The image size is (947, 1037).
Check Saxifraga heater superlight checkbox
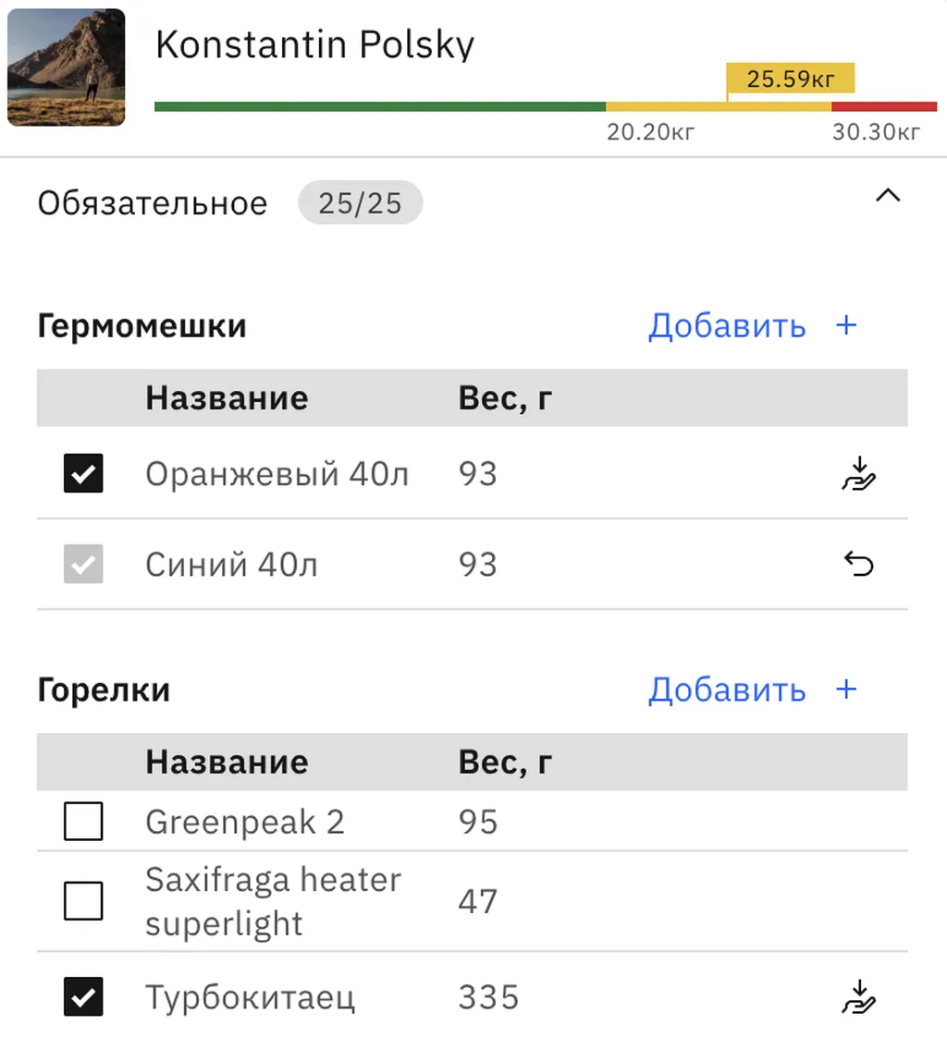tap(83, 901)
